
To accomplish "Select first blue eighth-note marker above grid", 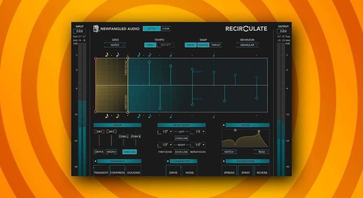I will click(x=139, y=55).
